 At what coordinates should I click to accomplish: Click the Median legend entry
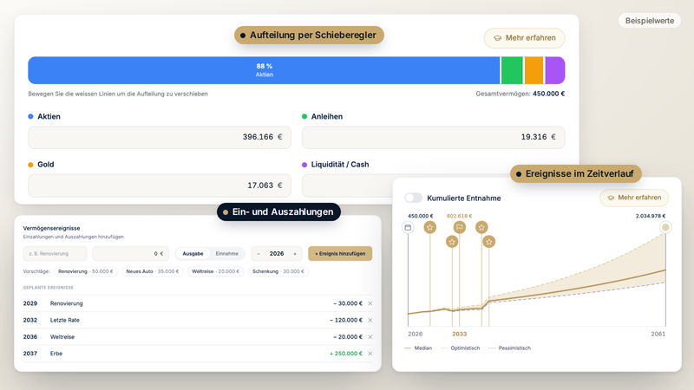pos(418,348)
